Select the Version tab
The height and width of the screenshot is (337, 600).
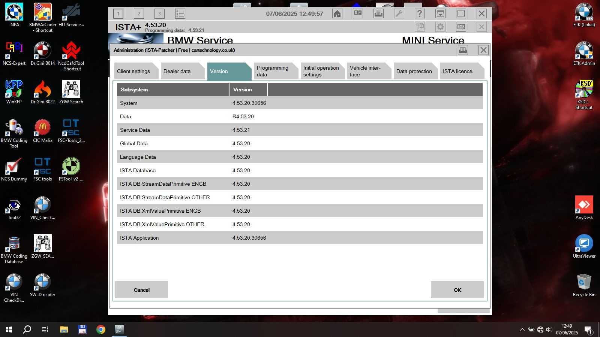click(229, 71)
